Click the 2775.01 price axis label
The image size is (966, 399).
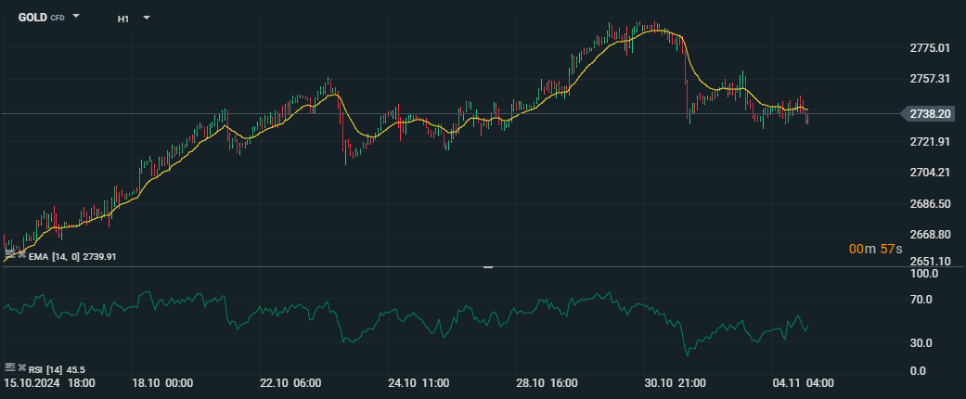(x=930, y=48)
